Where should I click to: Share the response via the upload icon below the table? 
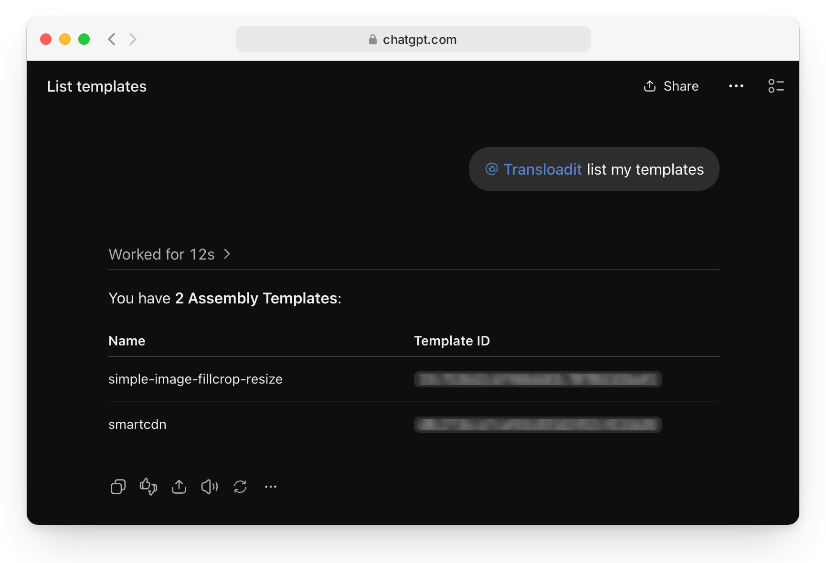(179, 487)
